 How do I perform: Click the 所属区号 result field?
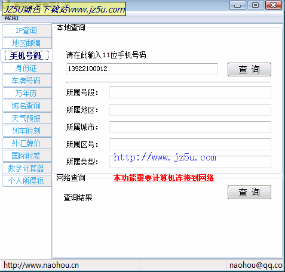click(190, 144)
